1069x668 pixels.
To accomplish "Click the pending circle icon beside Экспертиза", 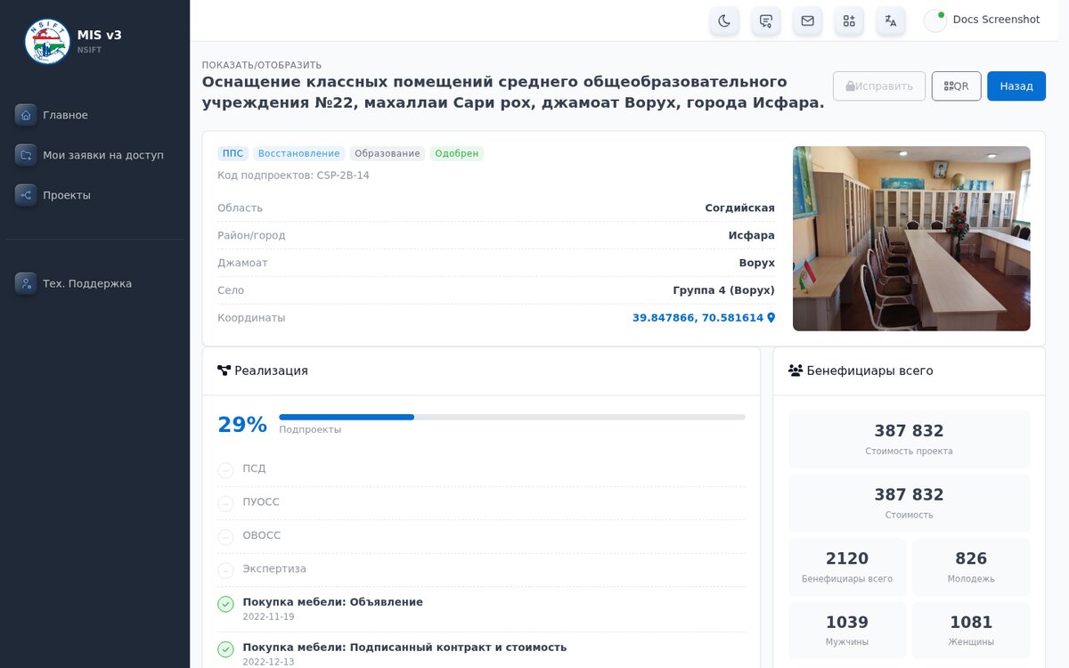I will coord(225,571).
